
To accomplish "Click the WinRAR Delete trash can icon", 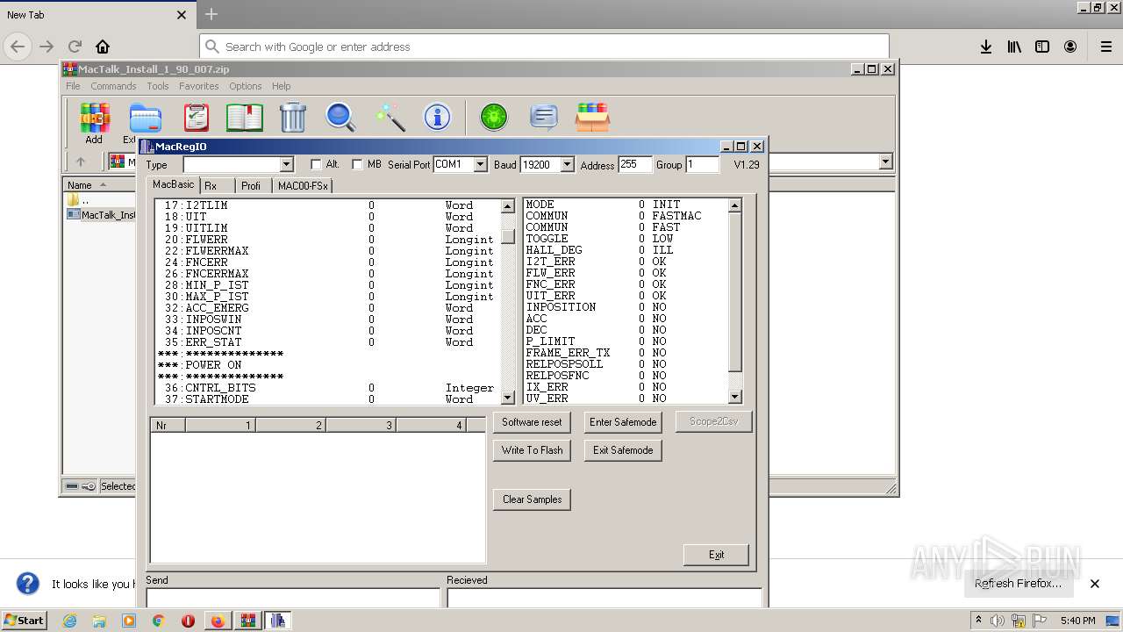I will [x=292, y=118].
